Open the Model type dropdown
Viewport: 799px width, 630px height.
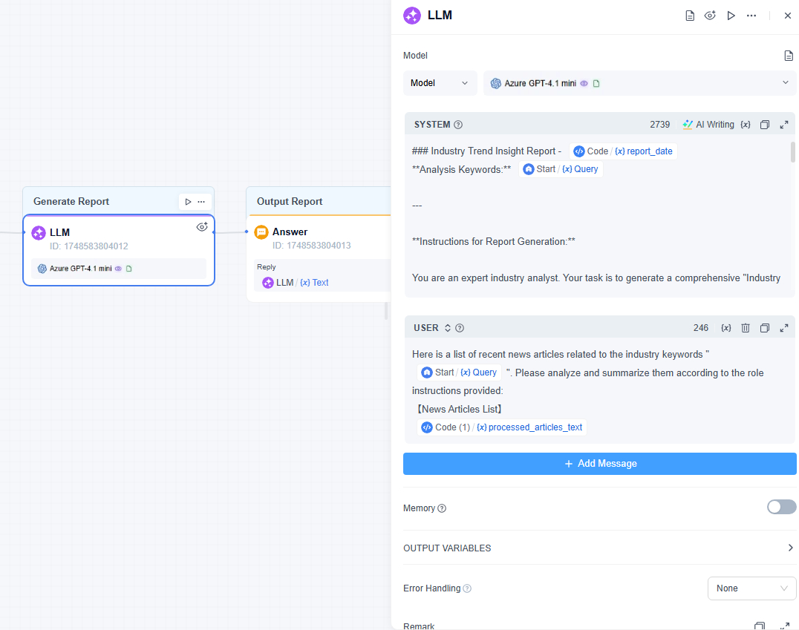coord(440,83)
